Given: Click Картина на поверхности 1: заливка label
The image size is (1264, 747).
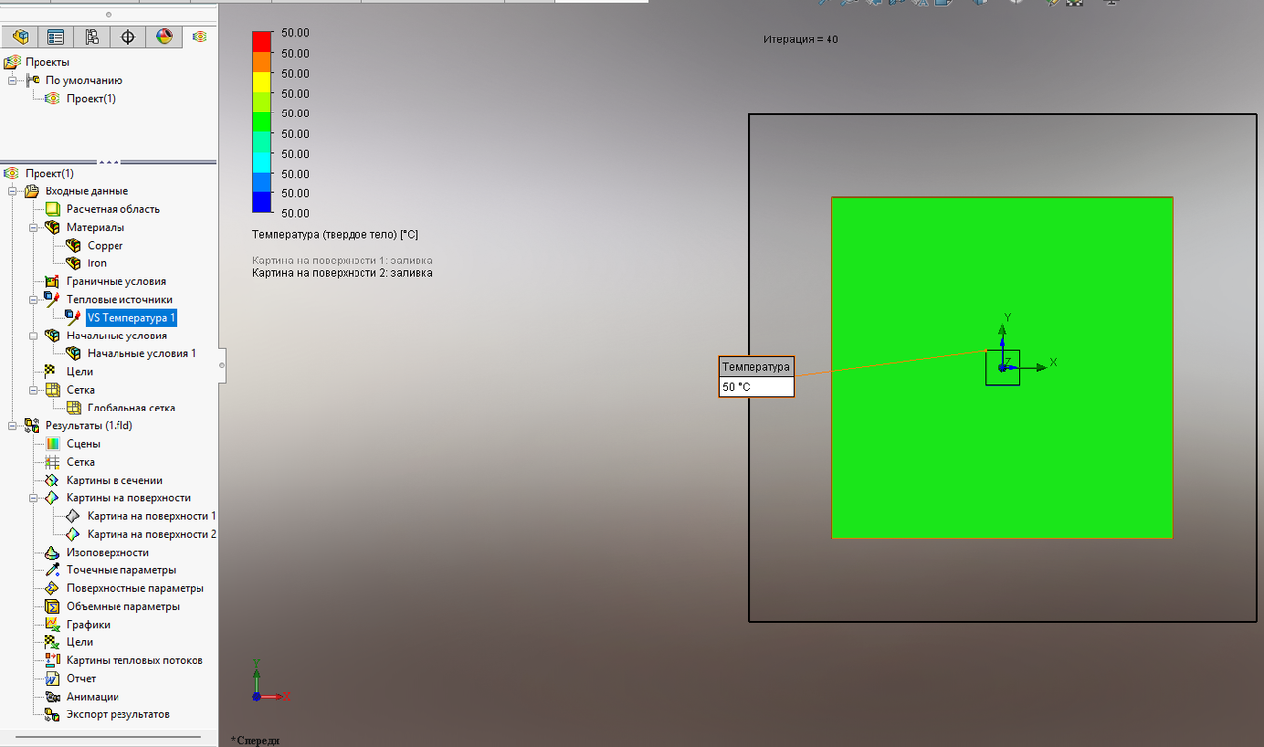Looking at the screenshot, I should [342, 261].
